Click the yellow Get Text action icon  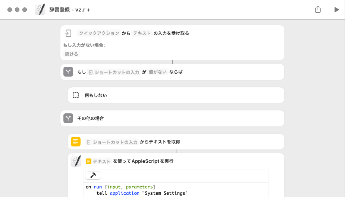tap(76, 142)
